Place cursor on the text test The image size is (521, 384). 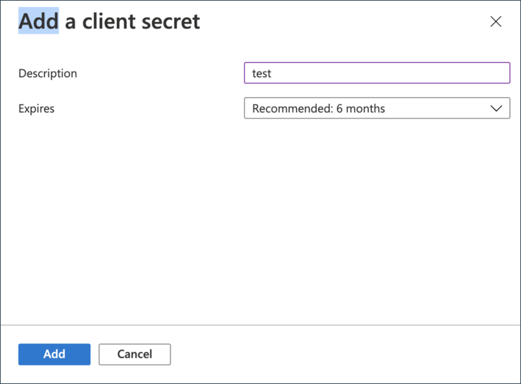pyautogui.click(x=262, y=73)
